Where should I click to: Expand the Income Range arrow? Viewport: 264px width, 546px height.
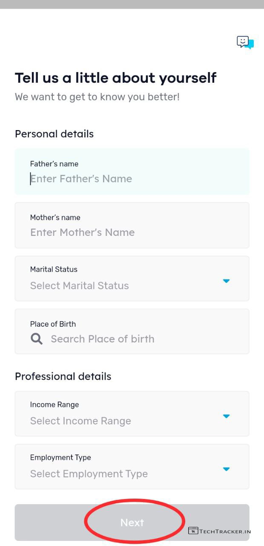pyautogui.click(x=227, y=416)
